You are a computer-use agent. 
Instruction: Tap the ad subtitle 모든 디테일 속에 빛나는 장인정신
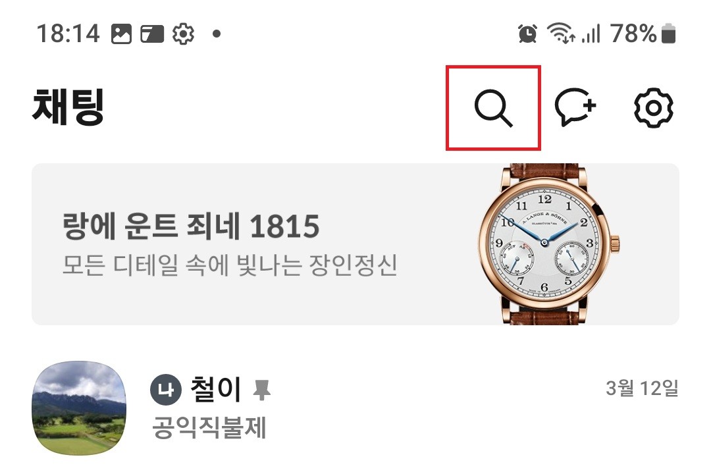tap(230, 266)
